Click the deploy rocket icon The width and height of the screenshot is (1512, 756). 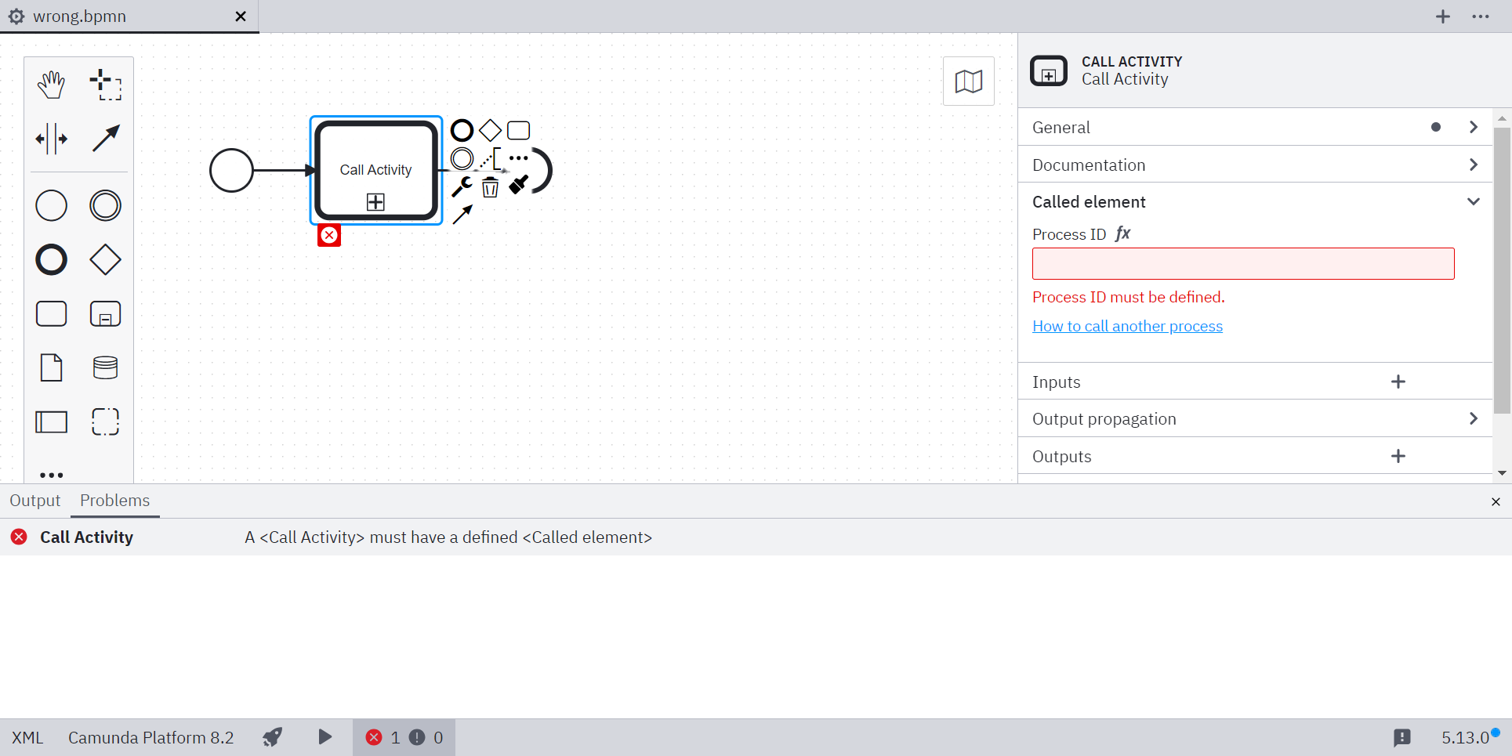pos(272,737)
